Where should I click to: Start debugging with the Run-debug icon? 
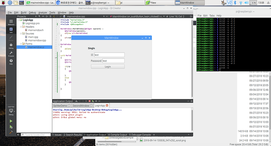[x=11, y=127]
